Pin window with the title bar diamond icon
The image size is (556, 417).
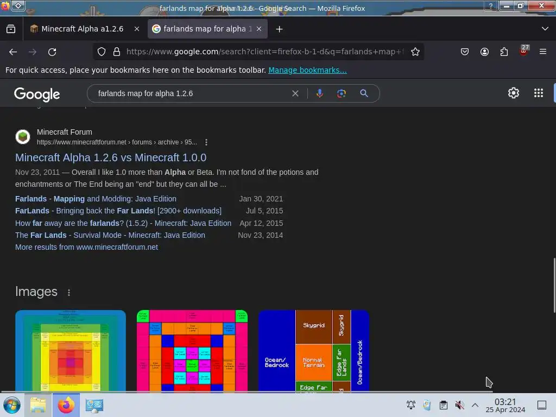pos(18,5)
